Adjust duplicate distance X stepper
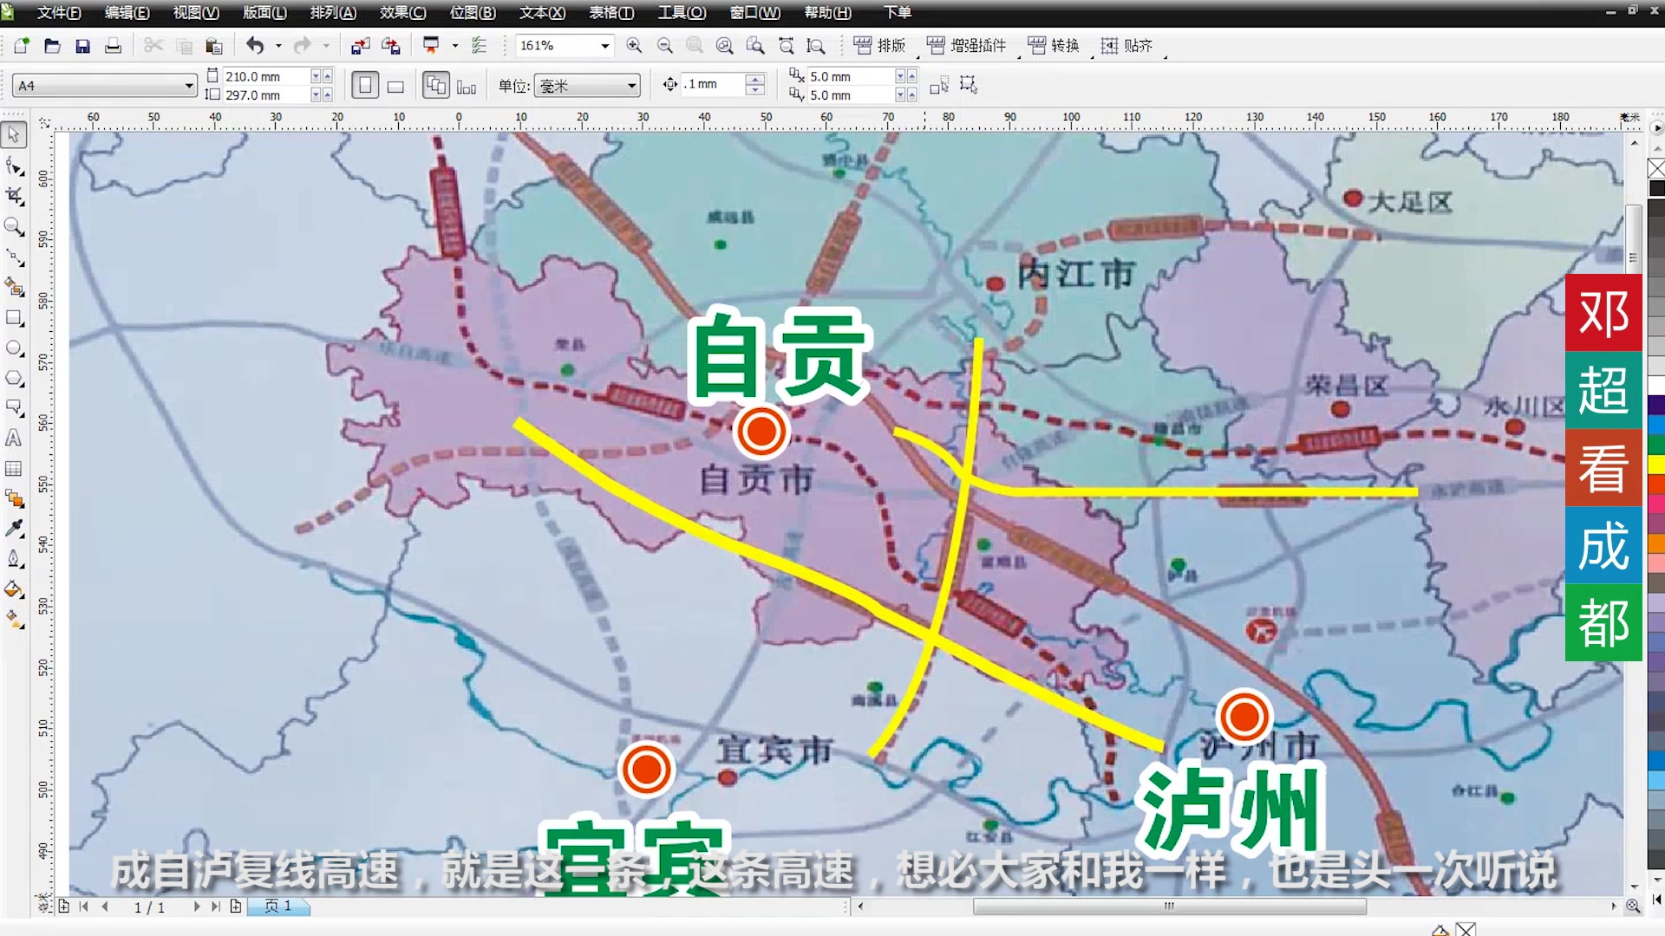 click(906, 76)
